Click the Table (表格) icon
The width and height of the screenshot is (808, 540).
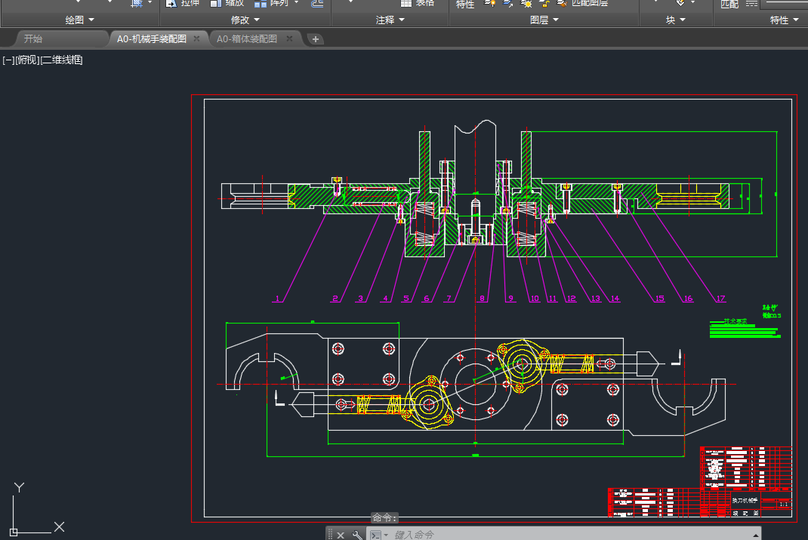coord(406,3)
